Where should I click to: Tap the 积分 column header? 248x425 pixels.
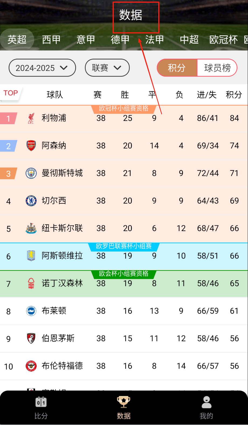tap(234, 95)
